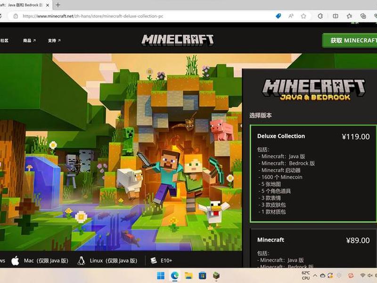Viewport: 377px width, 283px height.
Task: Open Collections icon in Edge toolbar
Action: [x=363, y=16]
